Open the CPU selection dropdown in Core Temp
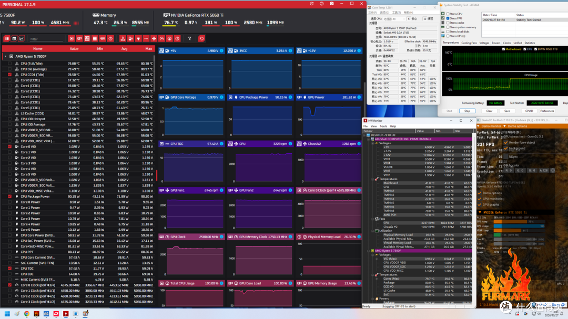568x319 pixels. (x=394, y=19)
